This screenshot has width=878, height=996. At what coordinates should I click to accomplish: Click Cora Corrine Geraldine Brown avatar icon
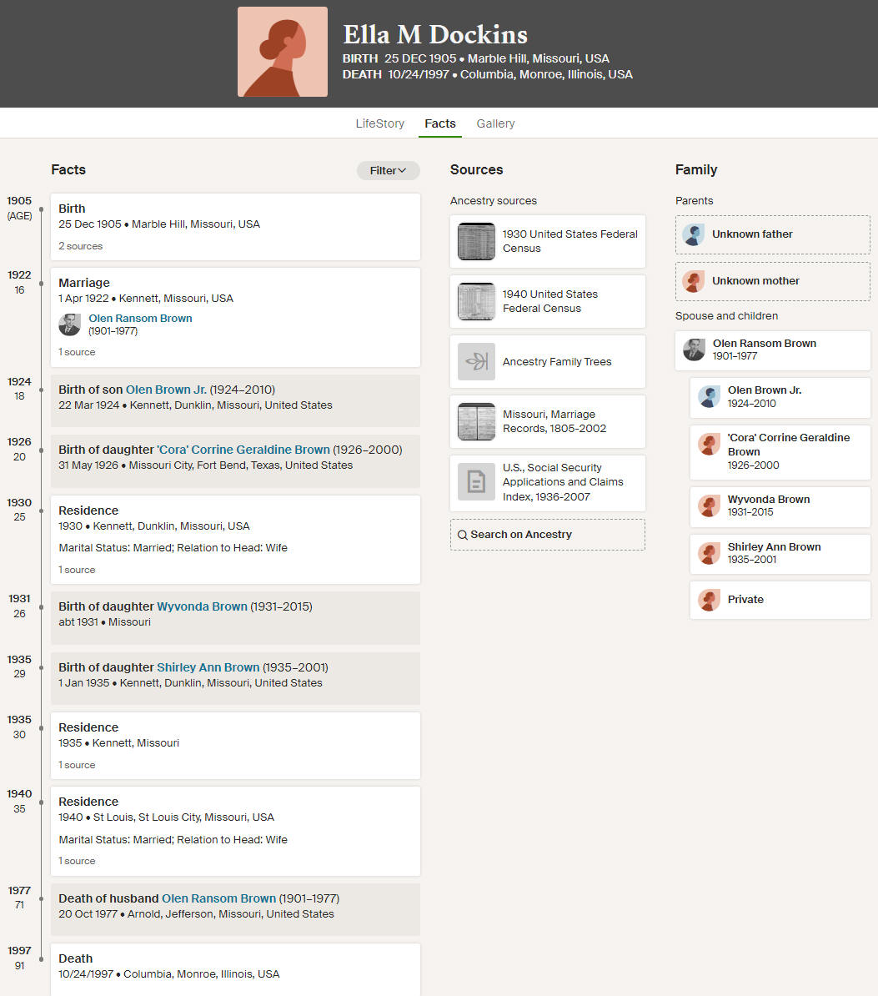coord(709,444)
